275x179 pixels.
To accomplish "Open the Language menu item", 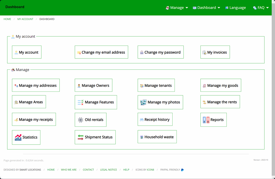I will pos(235,8).
